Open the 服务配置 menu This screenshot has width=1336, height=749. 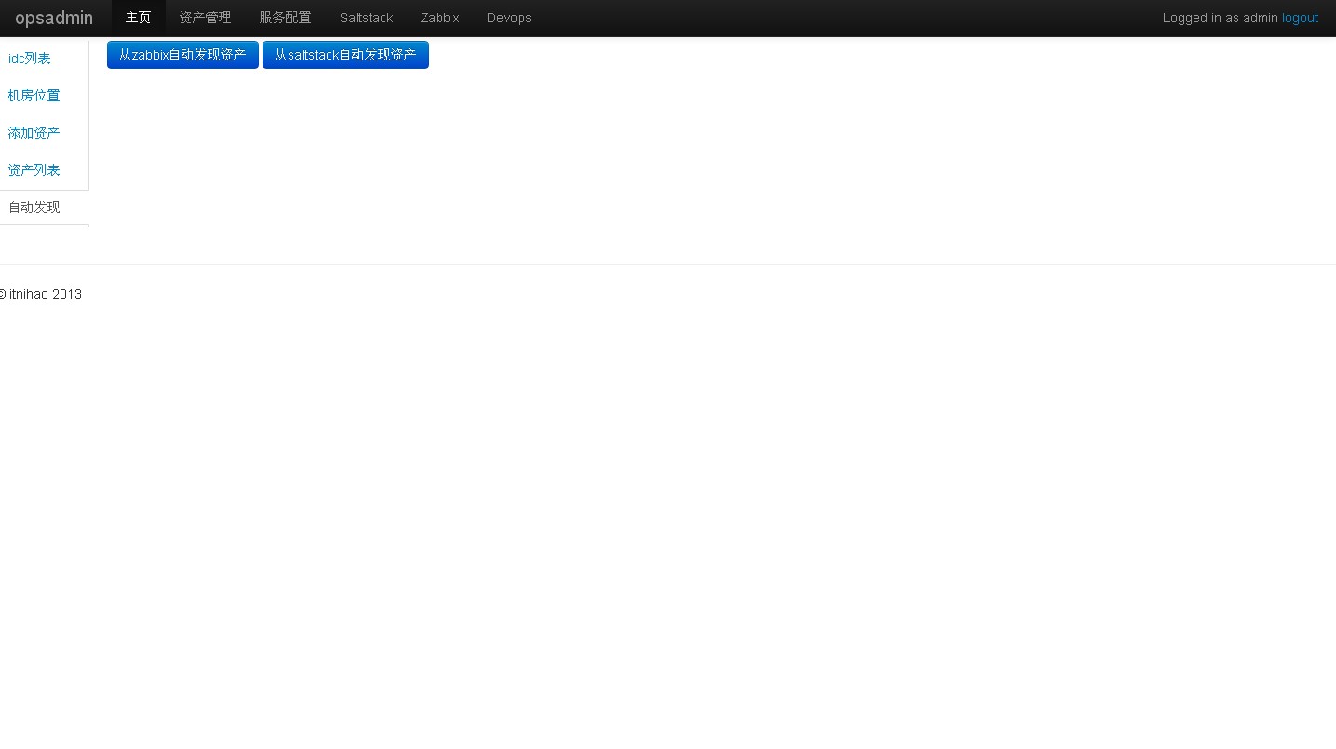pos(285,18)
